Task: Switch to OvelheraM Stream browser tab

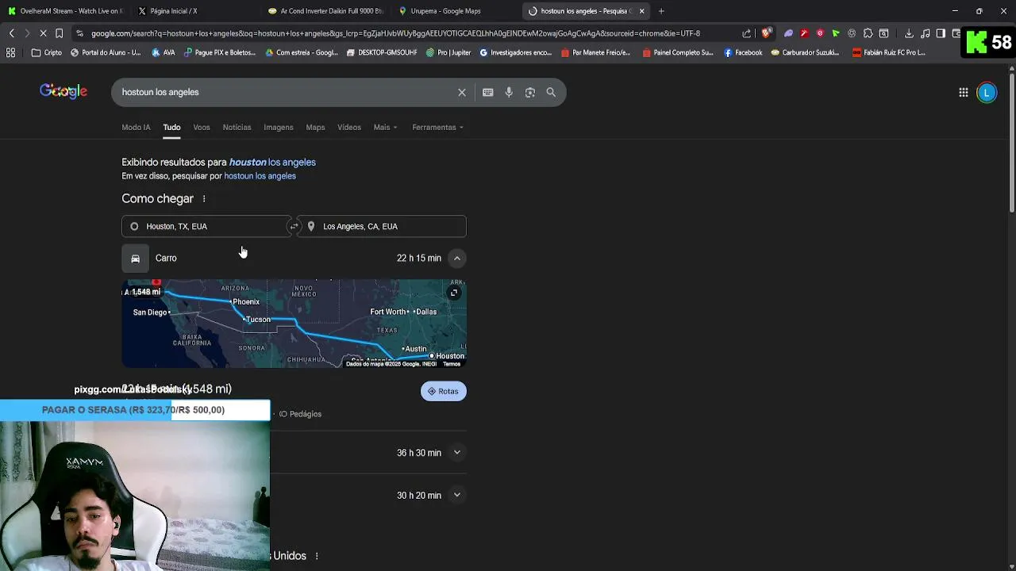Action: pos(65,11)
